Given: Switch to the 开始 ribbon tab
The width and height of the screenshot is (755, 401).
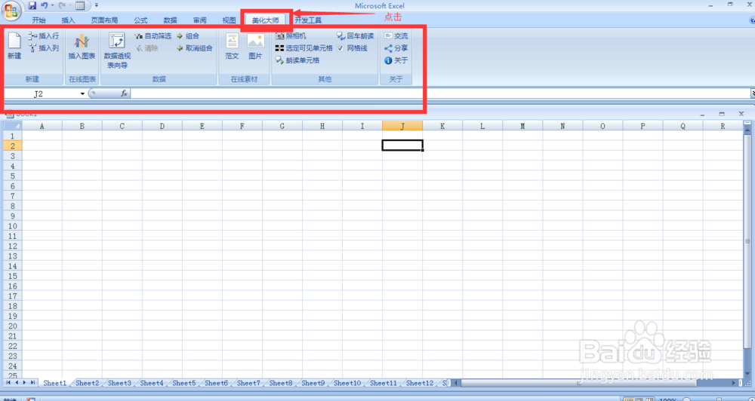Looking at the screenshot, I should (39, 20).
